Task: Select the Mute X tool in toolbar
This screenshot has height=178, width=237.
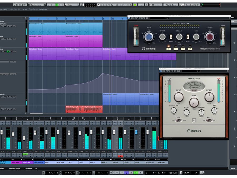Action: click(x=115, y=5)
